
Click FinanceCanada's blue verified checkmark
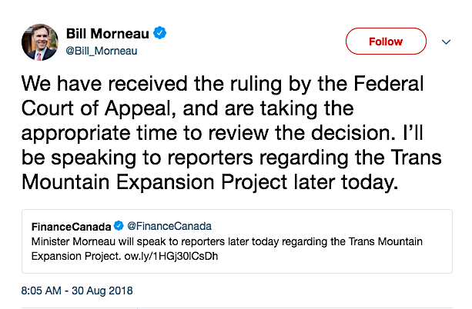(x=119, y=226)
